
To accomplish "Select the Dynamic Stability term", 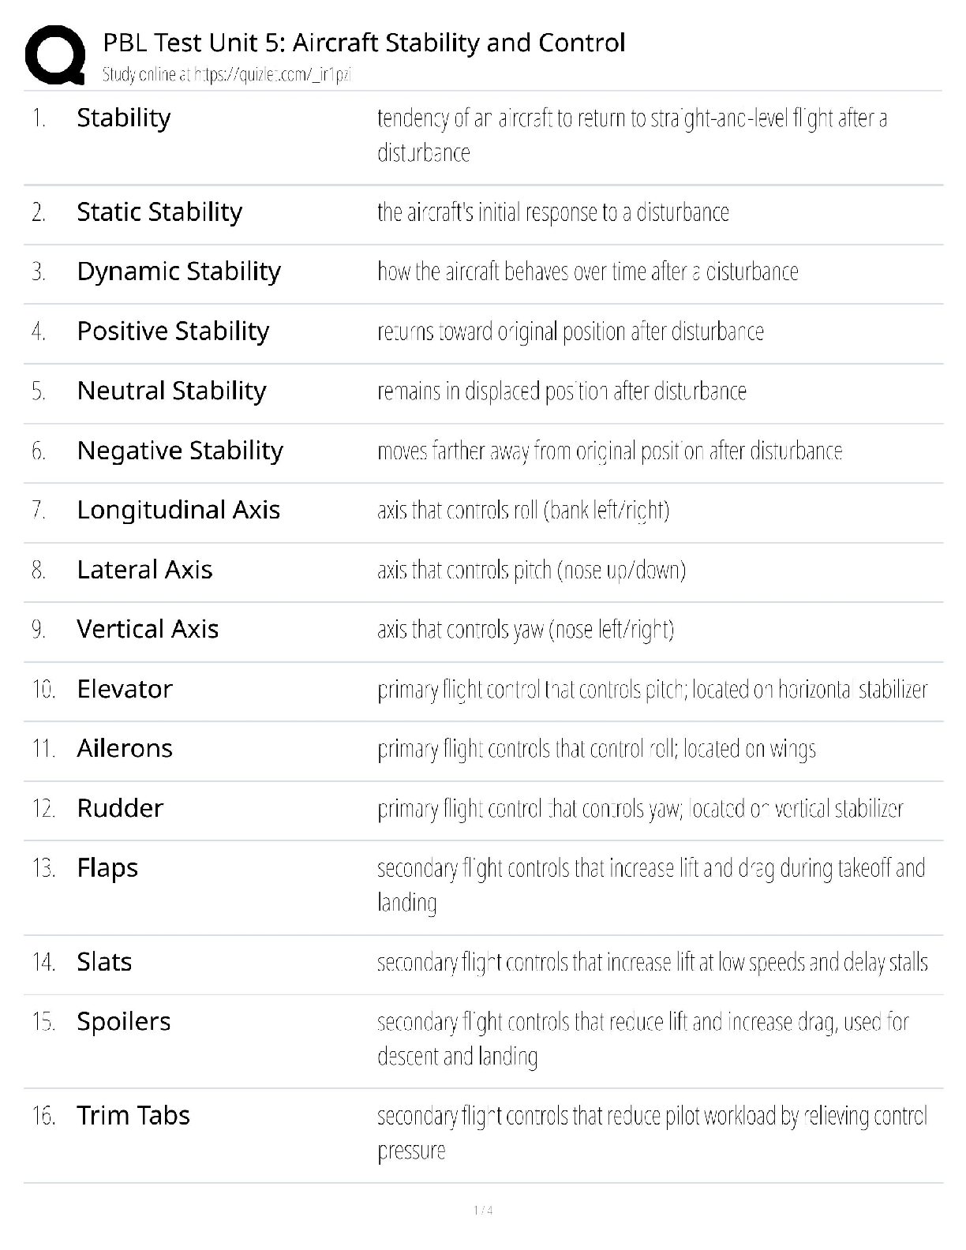I will tap(178, 271).
